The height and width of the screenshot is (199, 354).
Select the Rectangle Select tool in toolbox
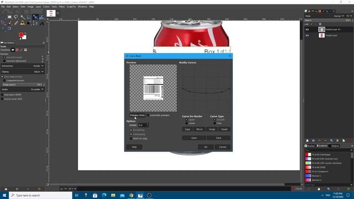click(9, 17)
